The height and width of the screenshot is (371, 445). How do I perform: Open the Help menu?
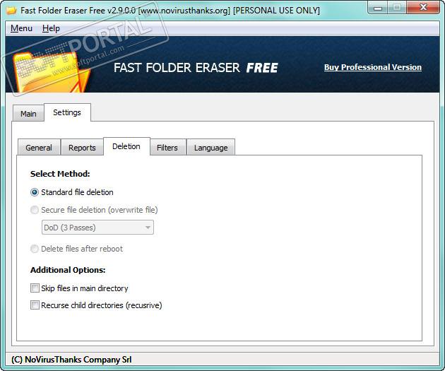click(x=51, y=28)
